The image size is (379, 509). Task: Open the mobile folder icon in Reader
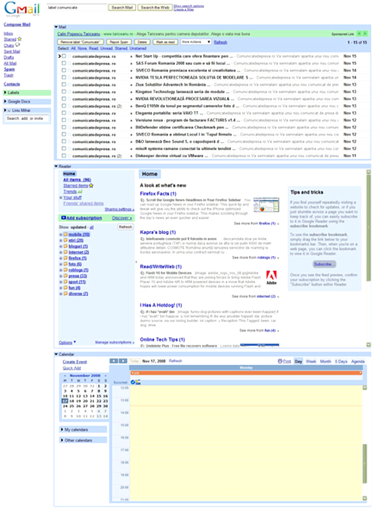pyautogui.click(x=65, y=234)
